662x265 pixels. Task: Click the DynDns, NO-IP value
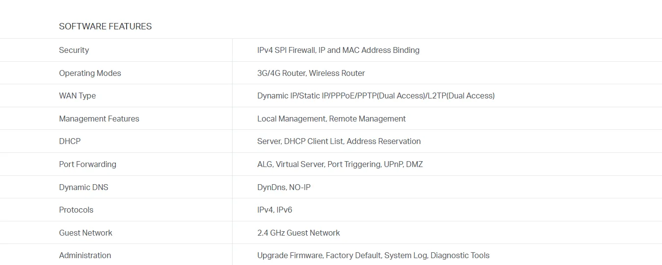coord(284,187)
